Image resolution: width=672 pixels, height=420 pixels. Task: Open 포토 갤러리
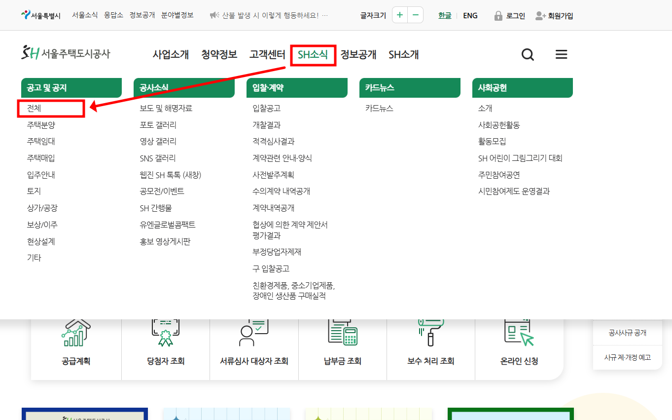click(158, 125)
